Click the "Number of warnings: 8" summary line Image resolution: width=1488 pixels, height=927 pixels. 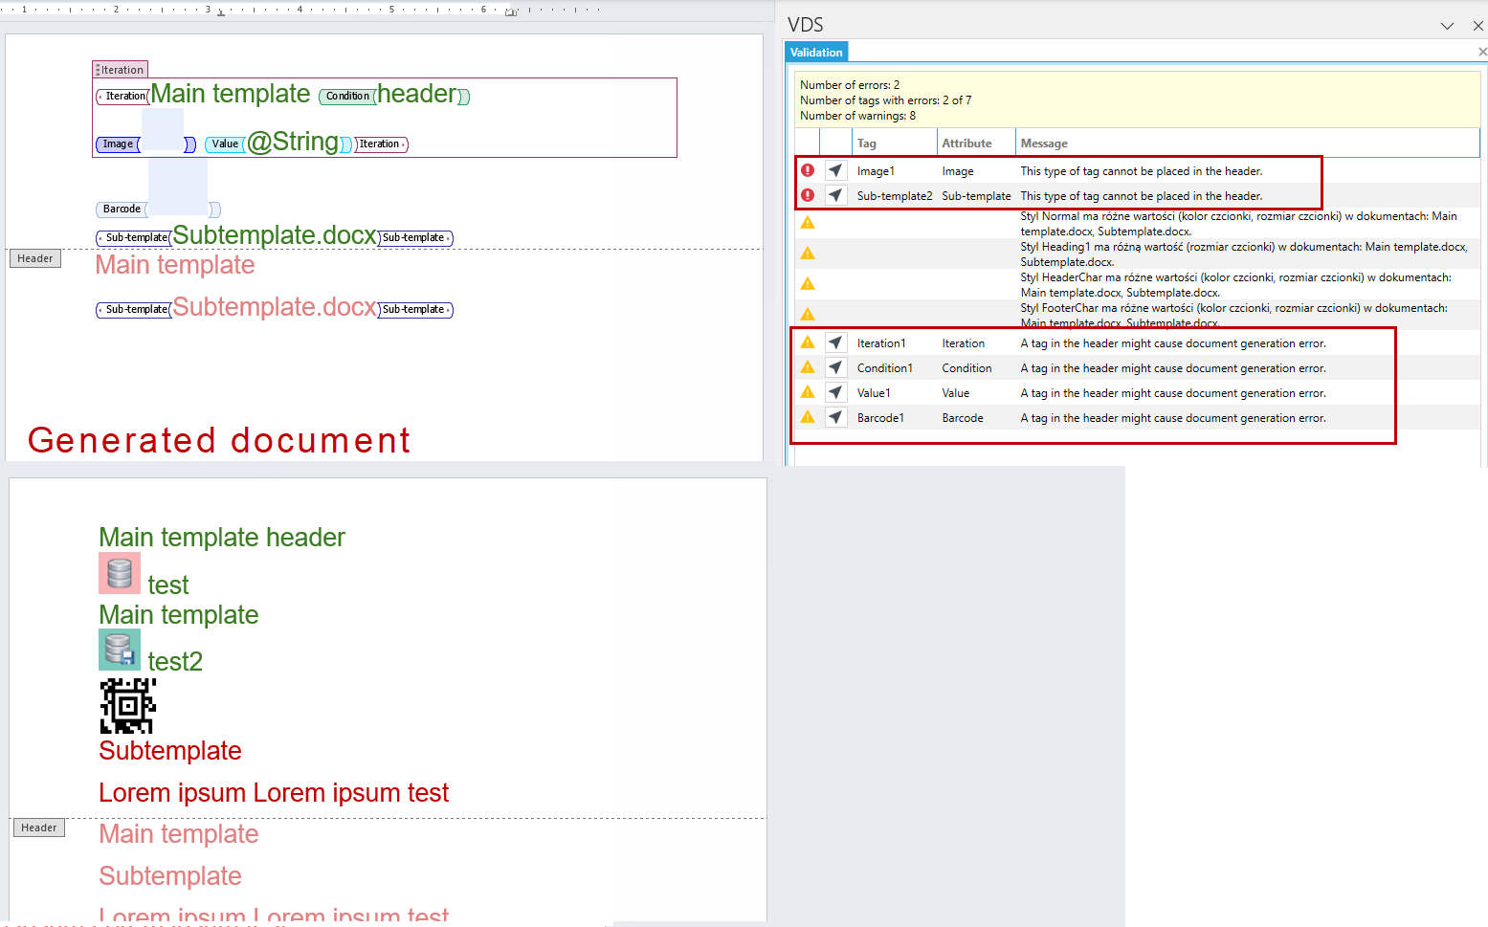tap(857, 116)
